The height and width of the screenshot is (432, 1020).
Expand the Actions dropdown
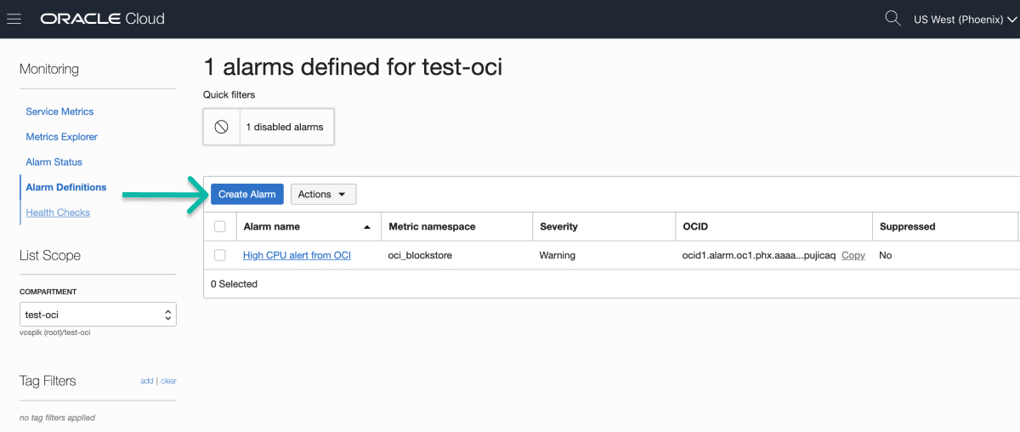323,194
